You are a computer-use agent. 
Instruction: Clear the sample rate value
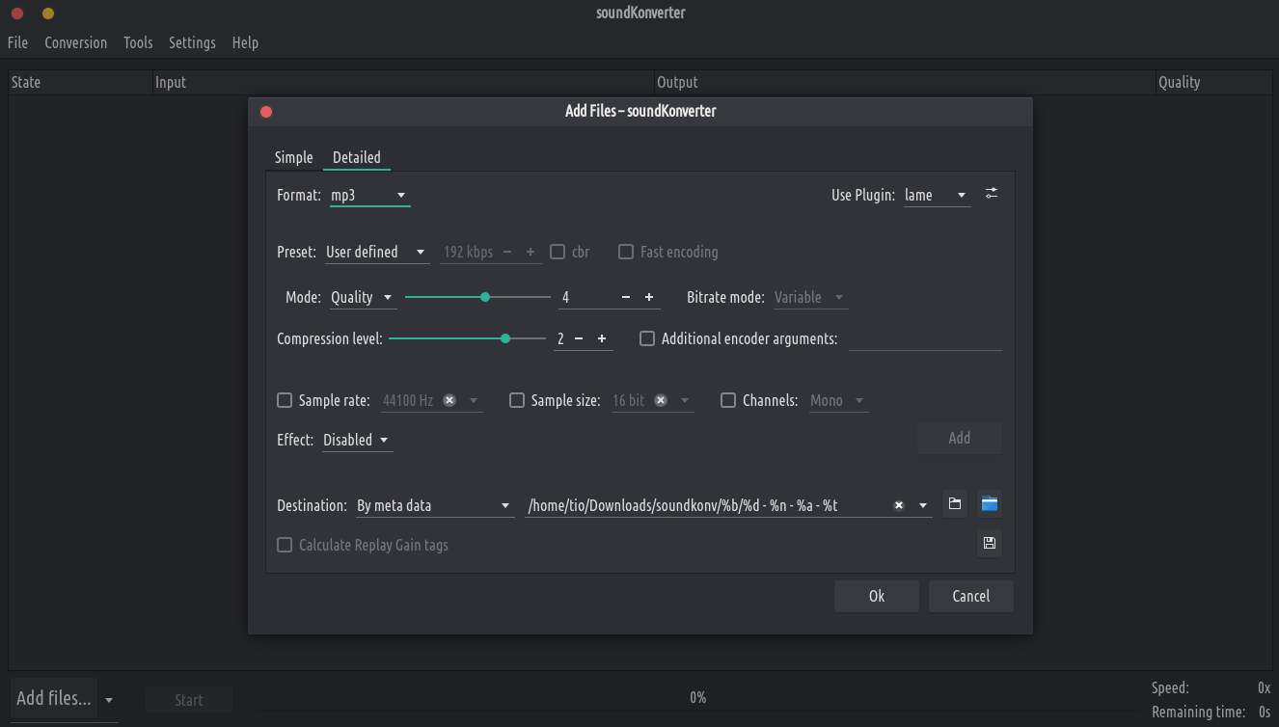pyautogui.click(x=449, y=400)
